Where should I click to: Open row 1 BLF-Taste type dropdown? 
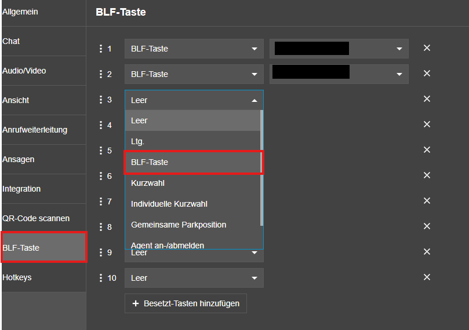tap(194, 49)
